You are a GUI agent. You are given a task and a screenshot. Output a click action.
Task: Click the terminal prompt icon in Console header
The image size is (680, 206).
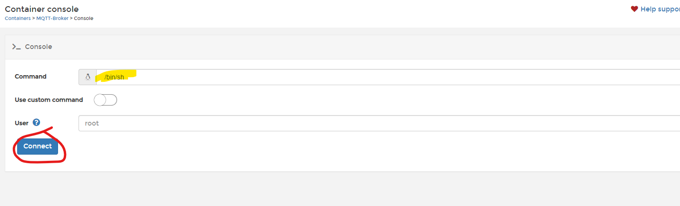(x=17, y=47)
